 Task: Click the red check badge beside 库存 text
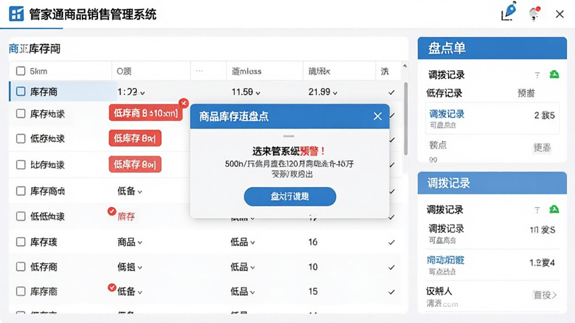(x=112, y=211)
